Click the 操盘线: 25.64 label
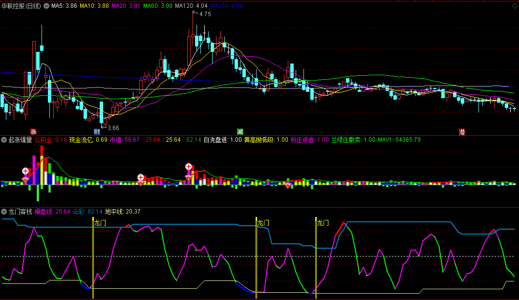The height and width of the screenshot is (300, 519). [x=52, y=212]
